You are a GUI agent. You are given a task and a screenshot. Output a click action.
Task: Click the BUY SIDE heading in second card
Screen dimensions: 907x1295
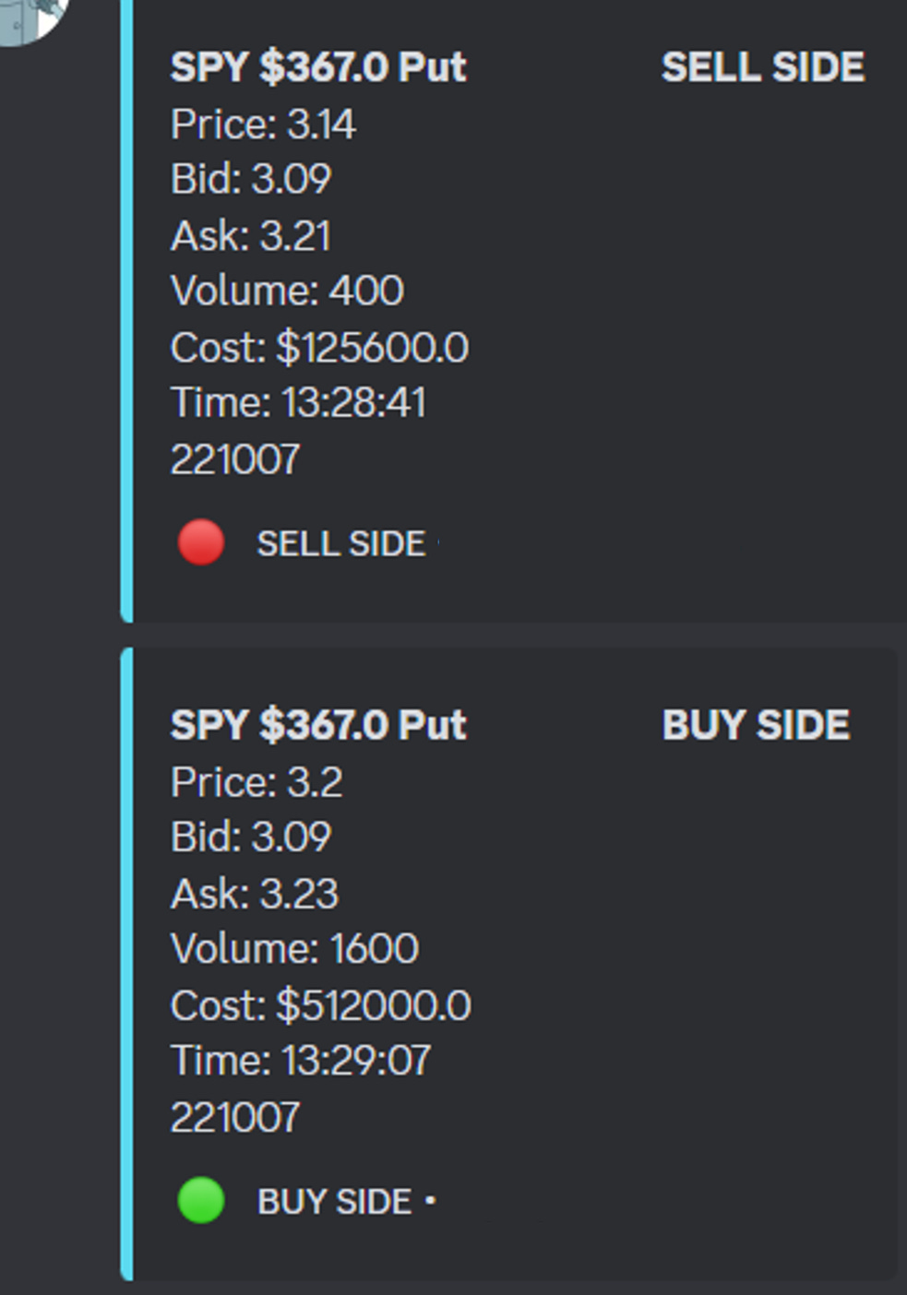(756, 725)
